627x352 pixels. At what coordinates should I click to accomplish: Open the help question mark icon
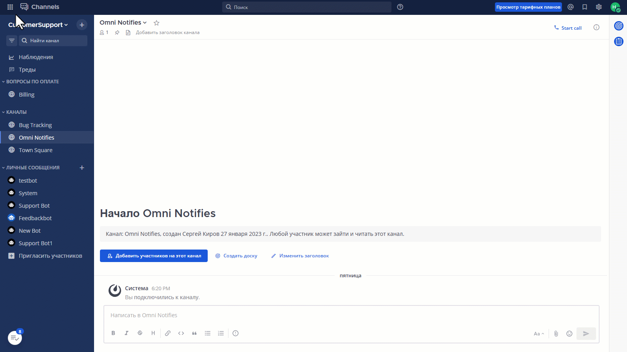(400, 7)
